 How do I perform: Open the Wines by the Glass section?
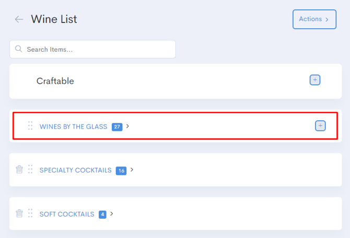point(73,127)
